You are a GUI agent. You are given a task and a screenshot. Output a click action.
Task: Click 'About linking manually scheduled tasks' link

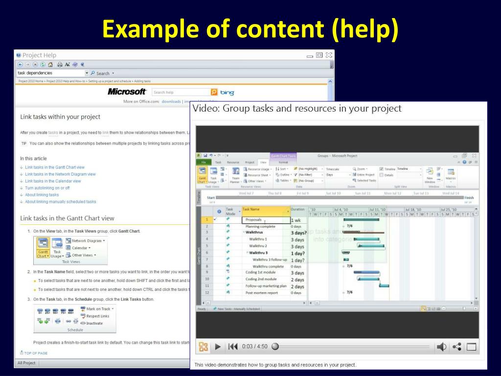60,202
